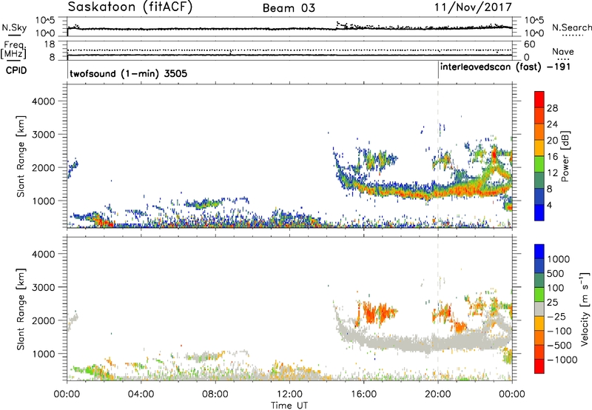Click velocity colorbar value '1000'

[x=558, y=259]
